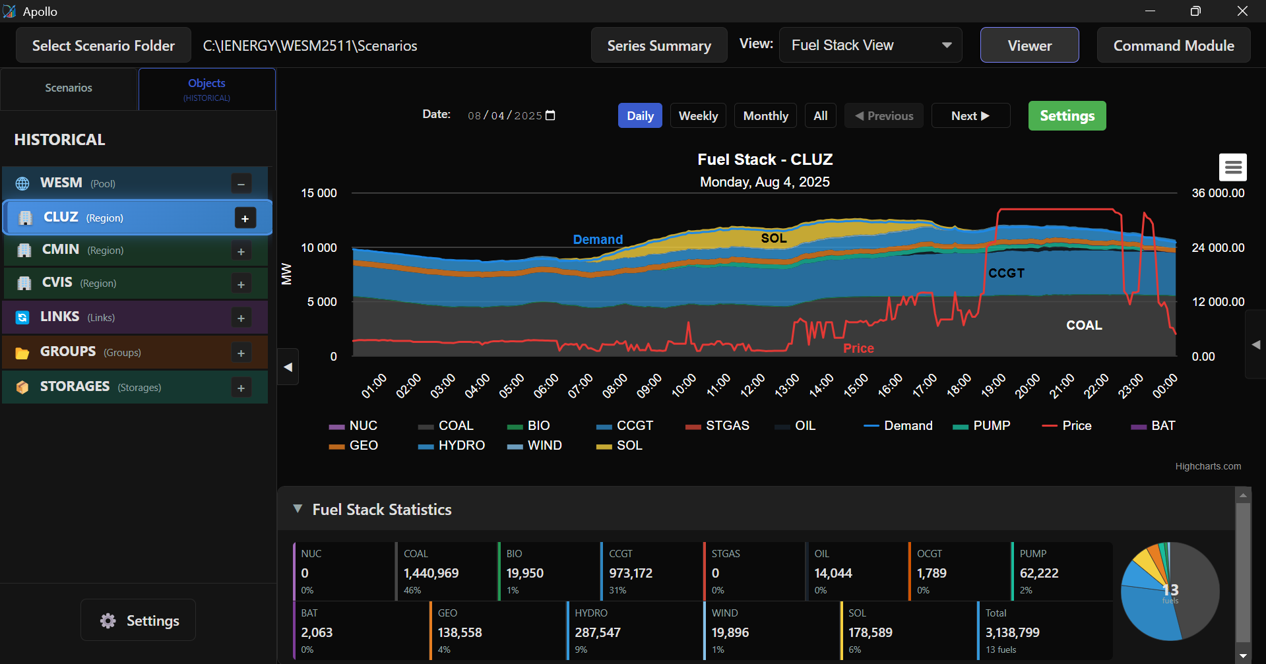Open the Command Module
Viewport: 1266px width, 664px height.
[1173, 45]
